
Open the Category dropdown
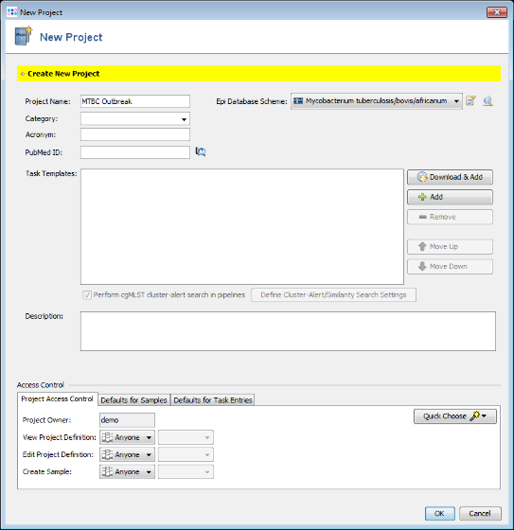[x=135, y=119]
